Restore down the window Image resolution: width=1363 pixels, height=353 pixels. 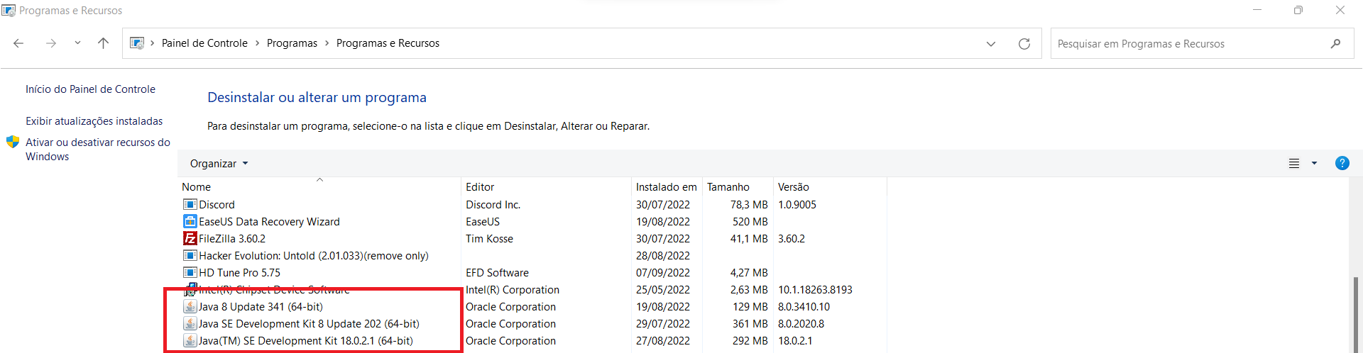point(1298,10)
